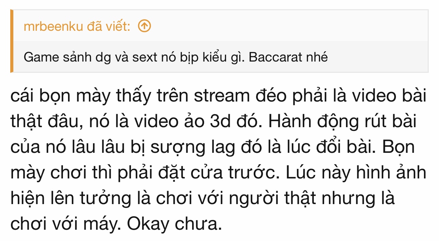Click the phrase "Hành động rút bài"
This screenshot has width=439, height=241.
[x=342, y=122]
